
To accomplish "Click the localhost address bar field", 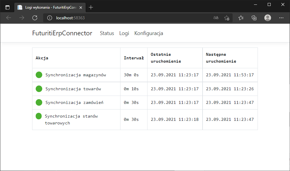I will (131, 18).
